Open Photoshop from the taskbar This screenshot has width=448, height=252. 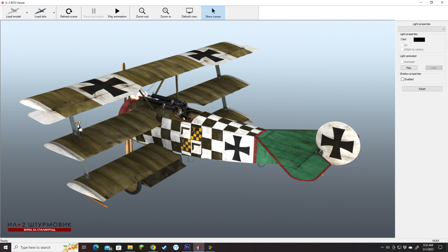pos(187,247)
